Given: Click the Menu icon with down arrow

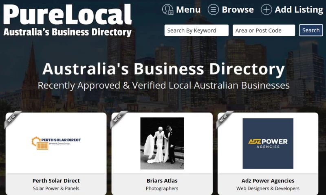Looking at the screenshot, I should point(168,9).
